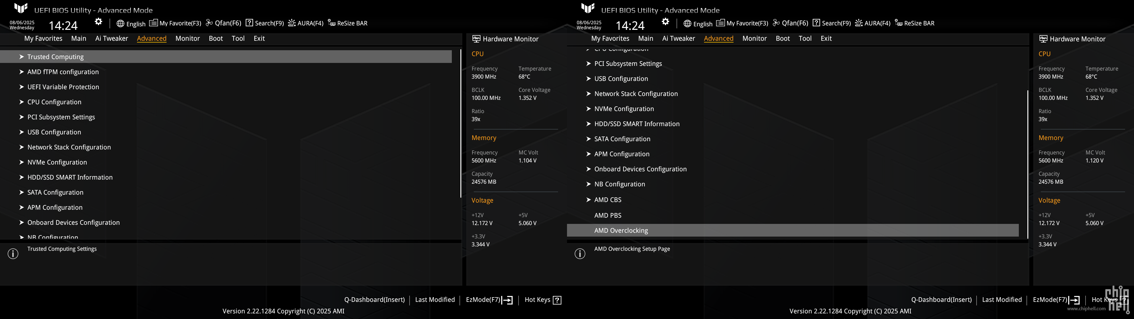Open Exit tab in right screen

[826, 38]
